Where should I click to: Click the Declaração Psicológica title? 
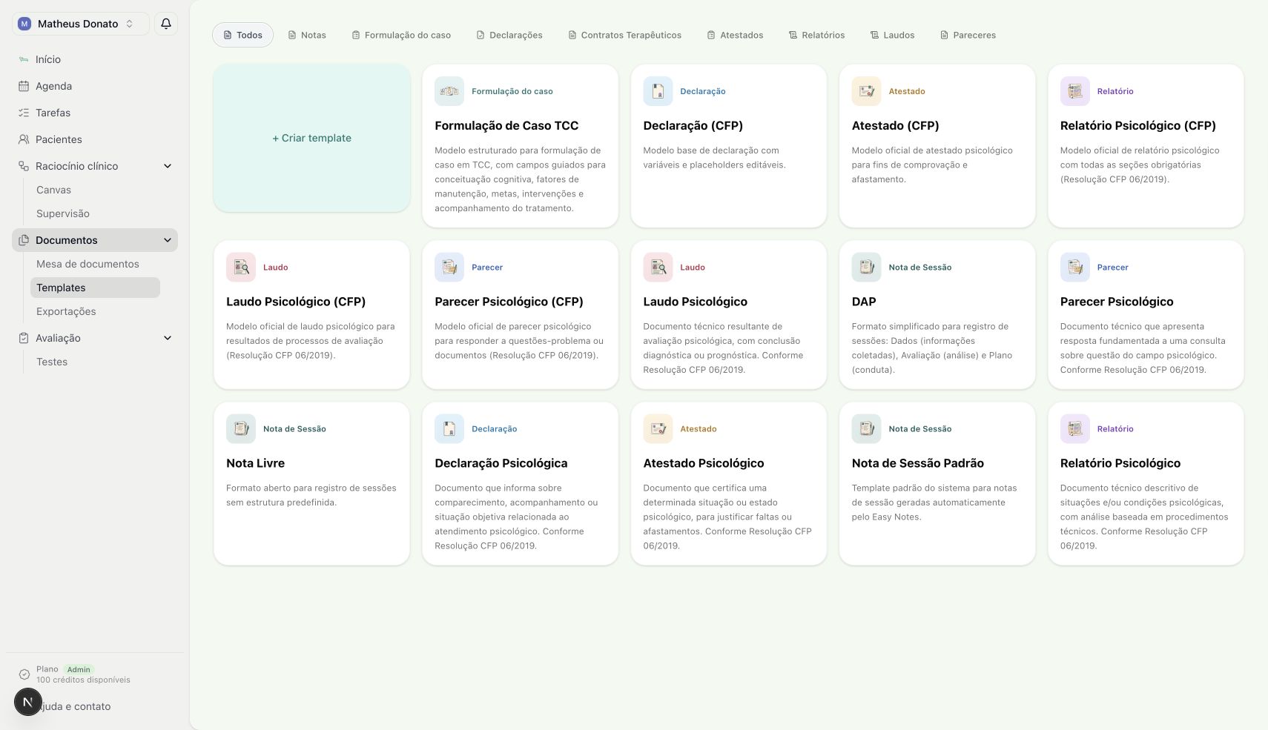501,463
